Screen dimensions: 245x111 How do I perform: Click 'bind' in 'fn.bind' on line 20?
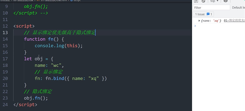[x=59, y=78]
